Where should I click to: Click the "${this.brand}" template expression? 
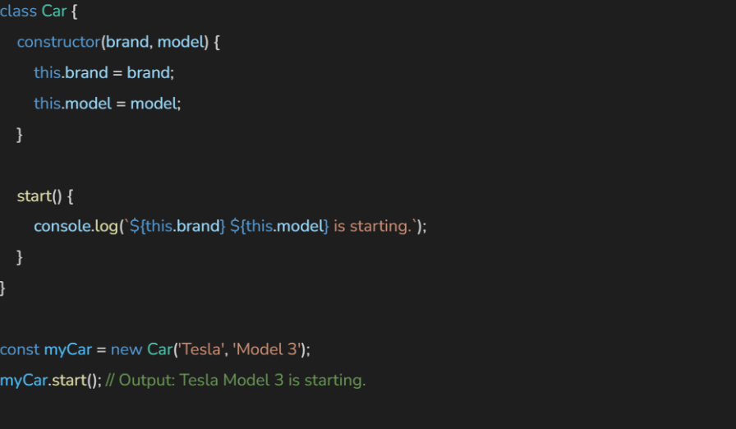click(x=177, y=226)
